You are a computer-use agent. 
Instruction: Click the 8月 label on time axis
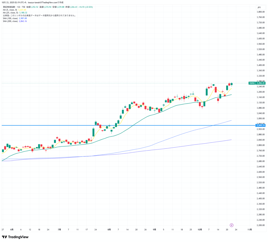tap(109, 230)
